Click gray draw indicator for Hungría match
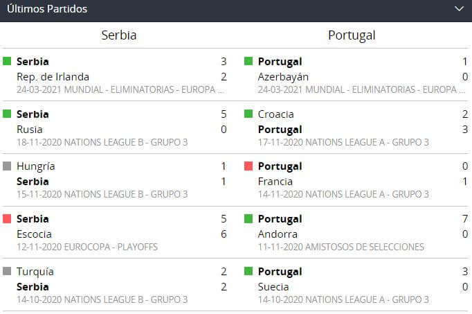 coord(8,166)
